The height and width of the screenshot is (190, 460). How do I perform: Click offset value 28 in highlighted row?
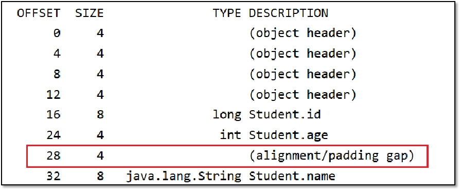click(x=54, y=156)
